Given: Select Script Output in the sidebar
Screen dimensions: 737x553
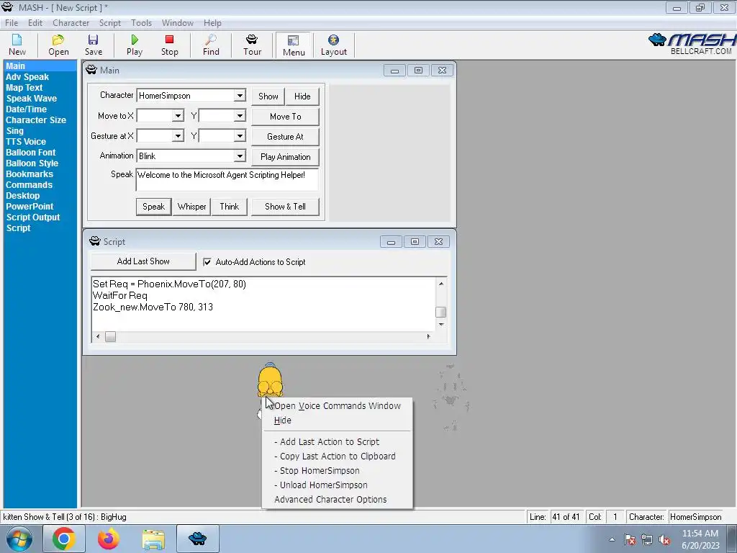Looking at the screenshot, I should tap(33, 217).
